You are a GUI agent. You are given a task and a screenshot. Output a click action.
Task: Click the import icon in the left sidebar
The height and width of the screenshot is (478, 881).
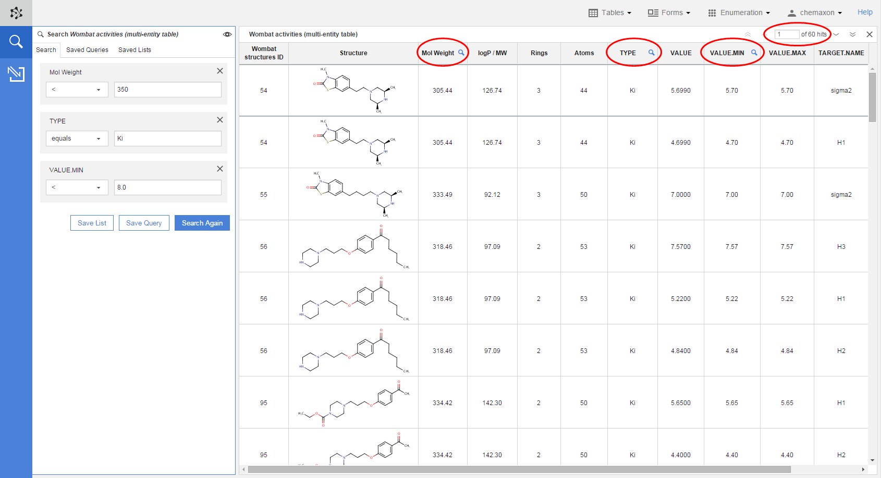click(16, 74)
